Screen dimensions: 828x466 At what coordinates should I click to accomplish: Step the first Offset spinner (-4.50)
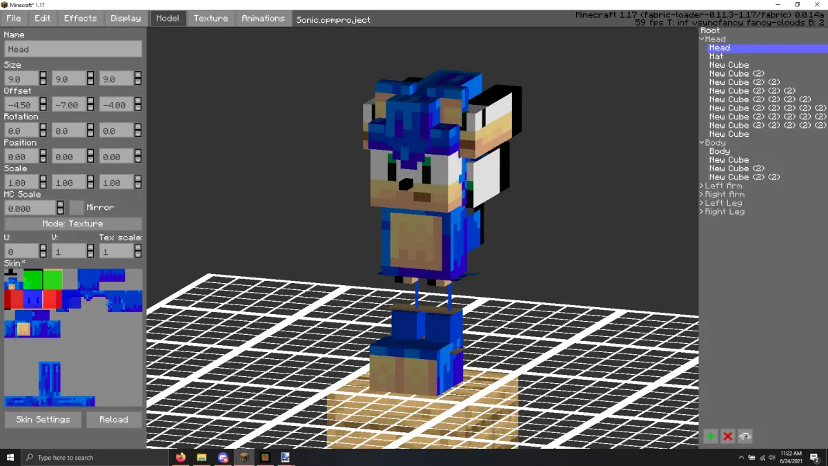43,104
